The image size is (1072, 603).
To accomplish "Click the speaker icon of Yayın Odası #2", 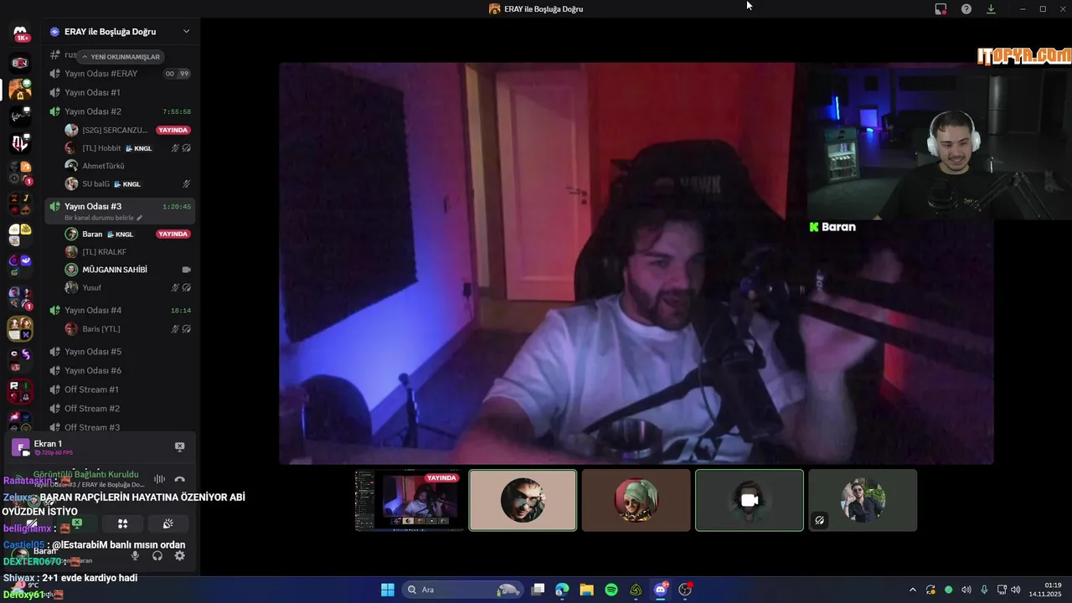I will click(x=54, y=111).
